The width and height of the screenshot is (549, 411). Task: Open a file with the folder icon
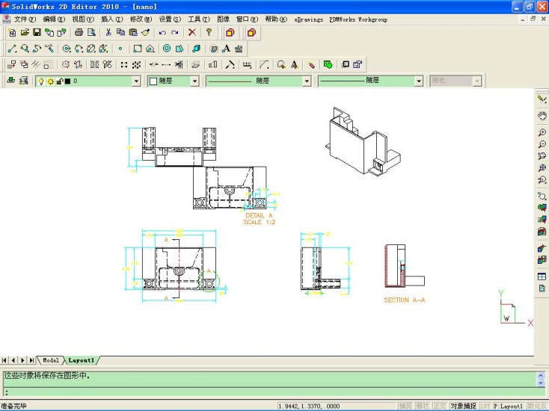(x=25, y=33)
